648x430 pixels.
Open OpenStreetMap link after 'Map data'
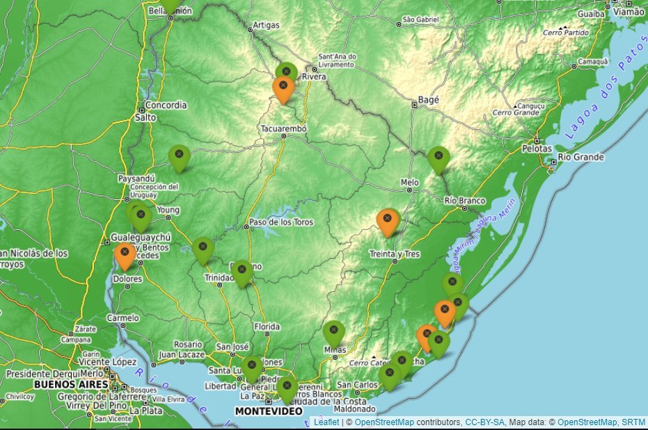point(587,422)
